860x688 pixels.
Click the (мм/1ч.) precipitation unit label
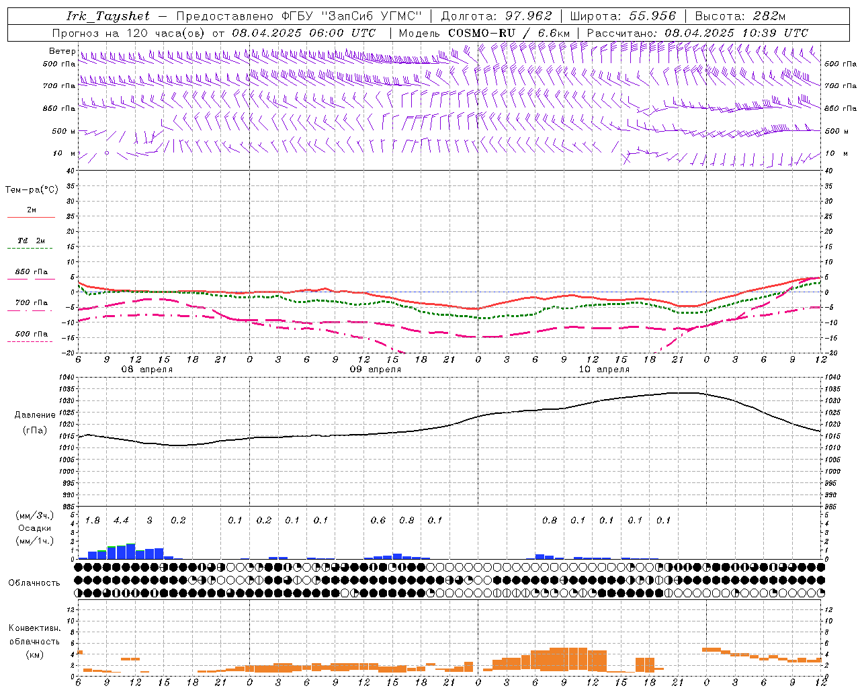[x=34, y=541]
